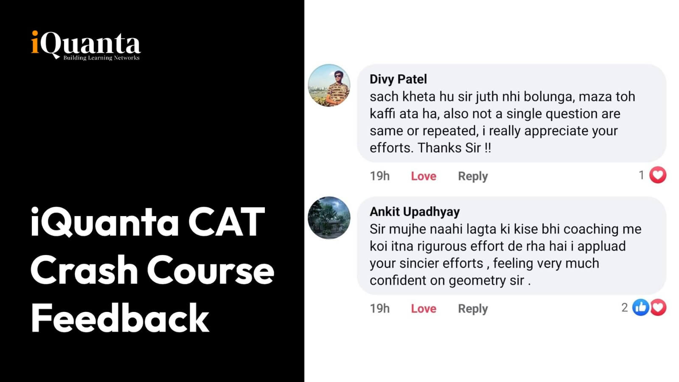Click thumbs-up reaction icon on Ankit's comment

point(641,307)
